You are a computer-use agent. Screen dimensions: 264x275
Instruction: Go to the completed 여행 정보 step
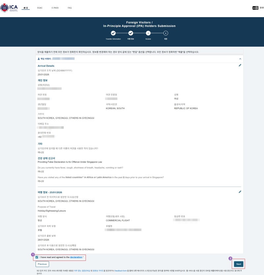pyautogui.click(x=131, y=33)
